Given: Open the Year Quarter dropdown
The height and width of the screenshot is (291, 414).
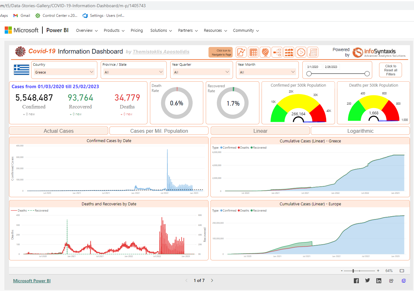Looking at the screenshot, I should coord(202,72).
